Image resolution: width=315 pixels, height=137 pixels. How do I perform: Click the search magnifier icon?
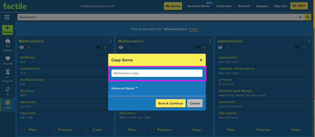pos(307,17)
